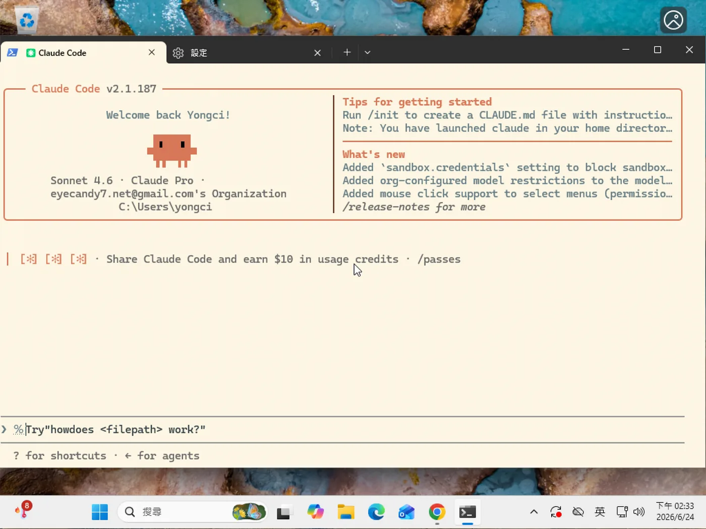Click the taskbar search box 搜尋
Image resolution: width=706 pixels, height=529 pixels.
coord(192,512)
